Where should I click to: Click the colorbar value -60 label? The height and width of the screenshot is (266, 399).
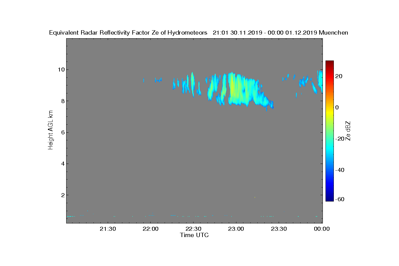340,199
